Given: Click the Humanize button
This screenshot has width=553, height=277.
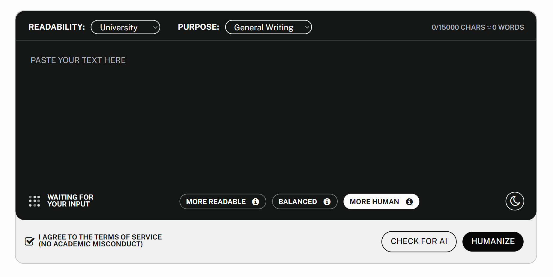Looking at the screenshot, I should pyautogui.click(x=493, y=241).
